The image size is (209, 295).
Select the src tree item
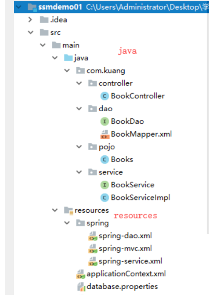[55, 33]
